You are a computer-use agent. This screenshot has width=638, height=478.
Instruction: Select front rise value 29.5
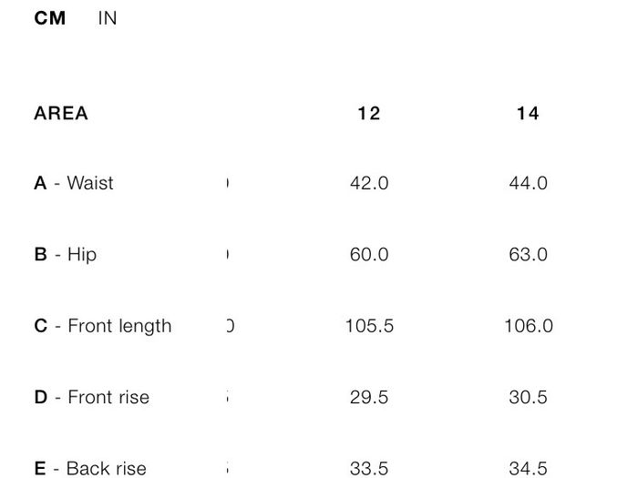pyautogui.click(x=369, y=398)
